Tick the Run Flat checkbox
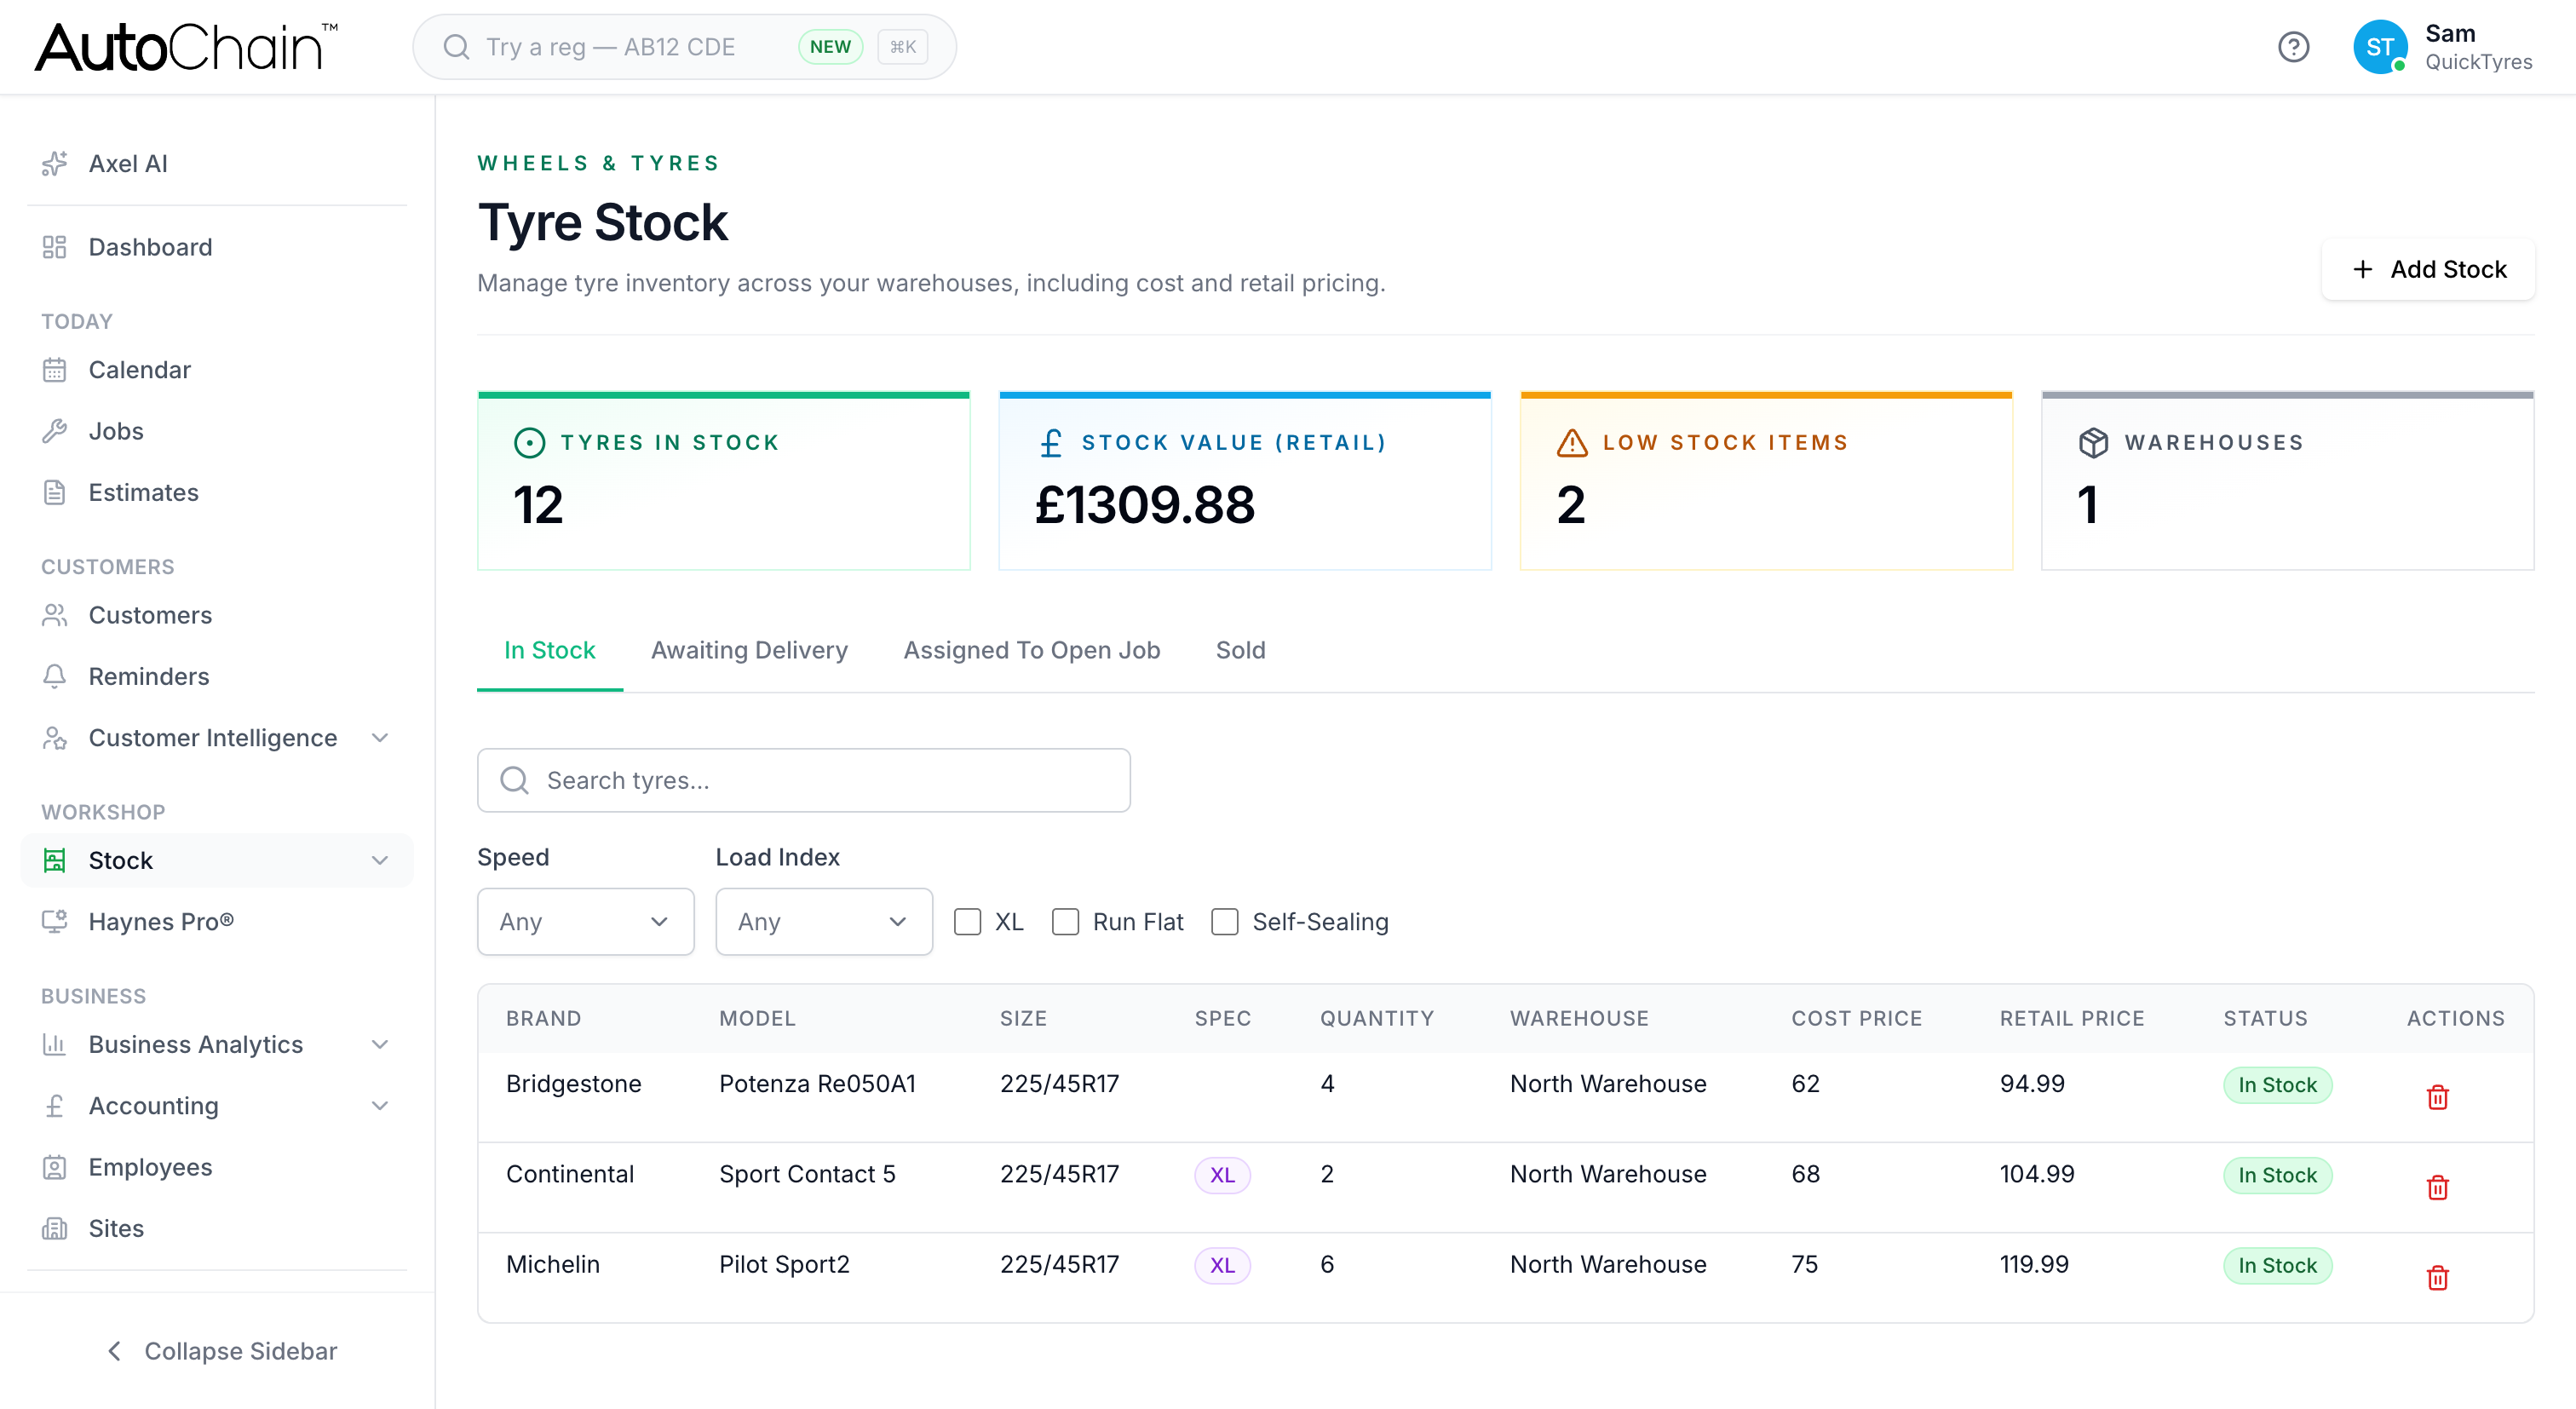Viewport: 2576px width, 1409px height. (1065, 922)
